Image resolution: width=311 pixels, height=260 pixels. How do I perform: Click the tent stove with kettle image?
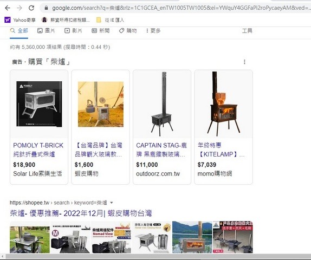101,104
